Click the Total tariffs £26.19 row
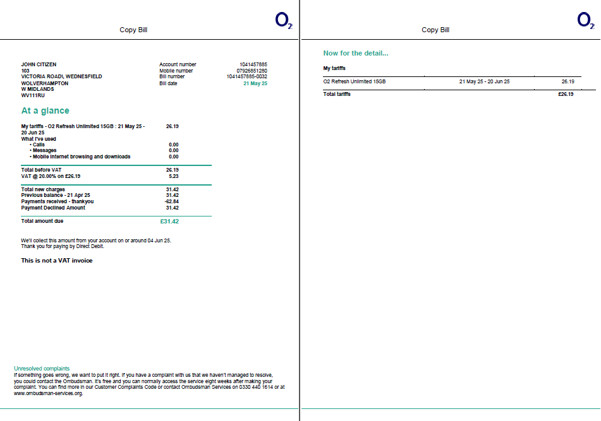This screenshot has width=601, height=421. [338, 93]
